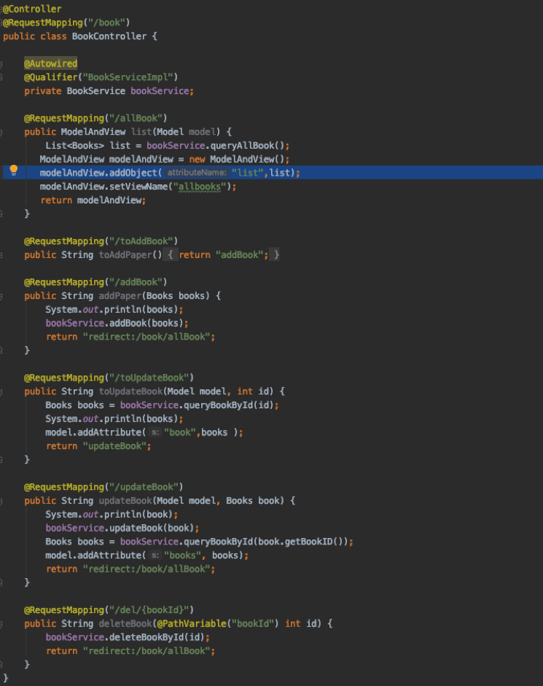Click redirect string inside deleteBook method
Image resolution: width=543 pixels, height=686 pixels.
147,651
